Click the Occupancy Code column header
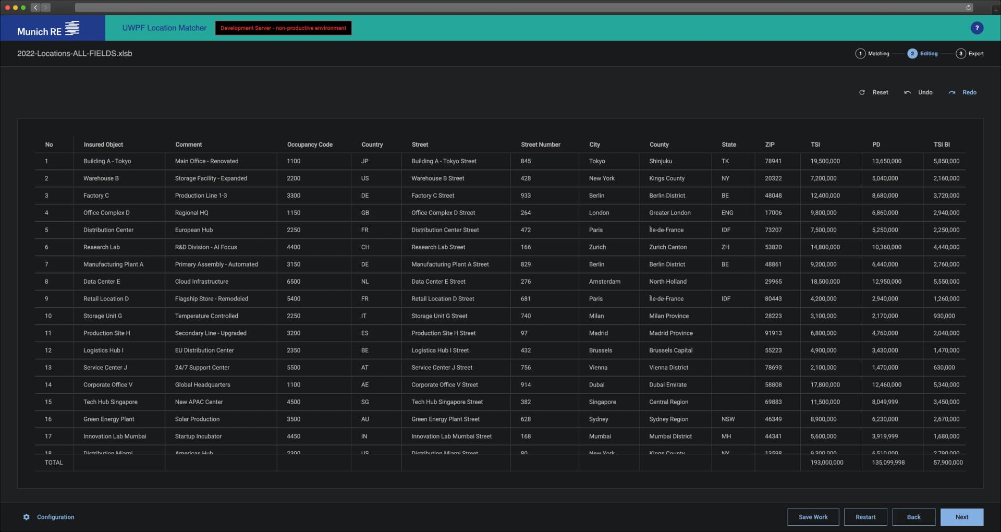This screenshot has height=532, width=1001. [x=310, y=144]
